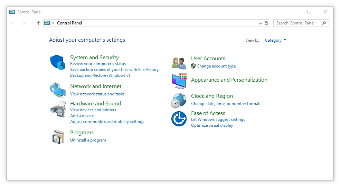Click the Add a device link
The image size is (340, 187).
[82, 116]
